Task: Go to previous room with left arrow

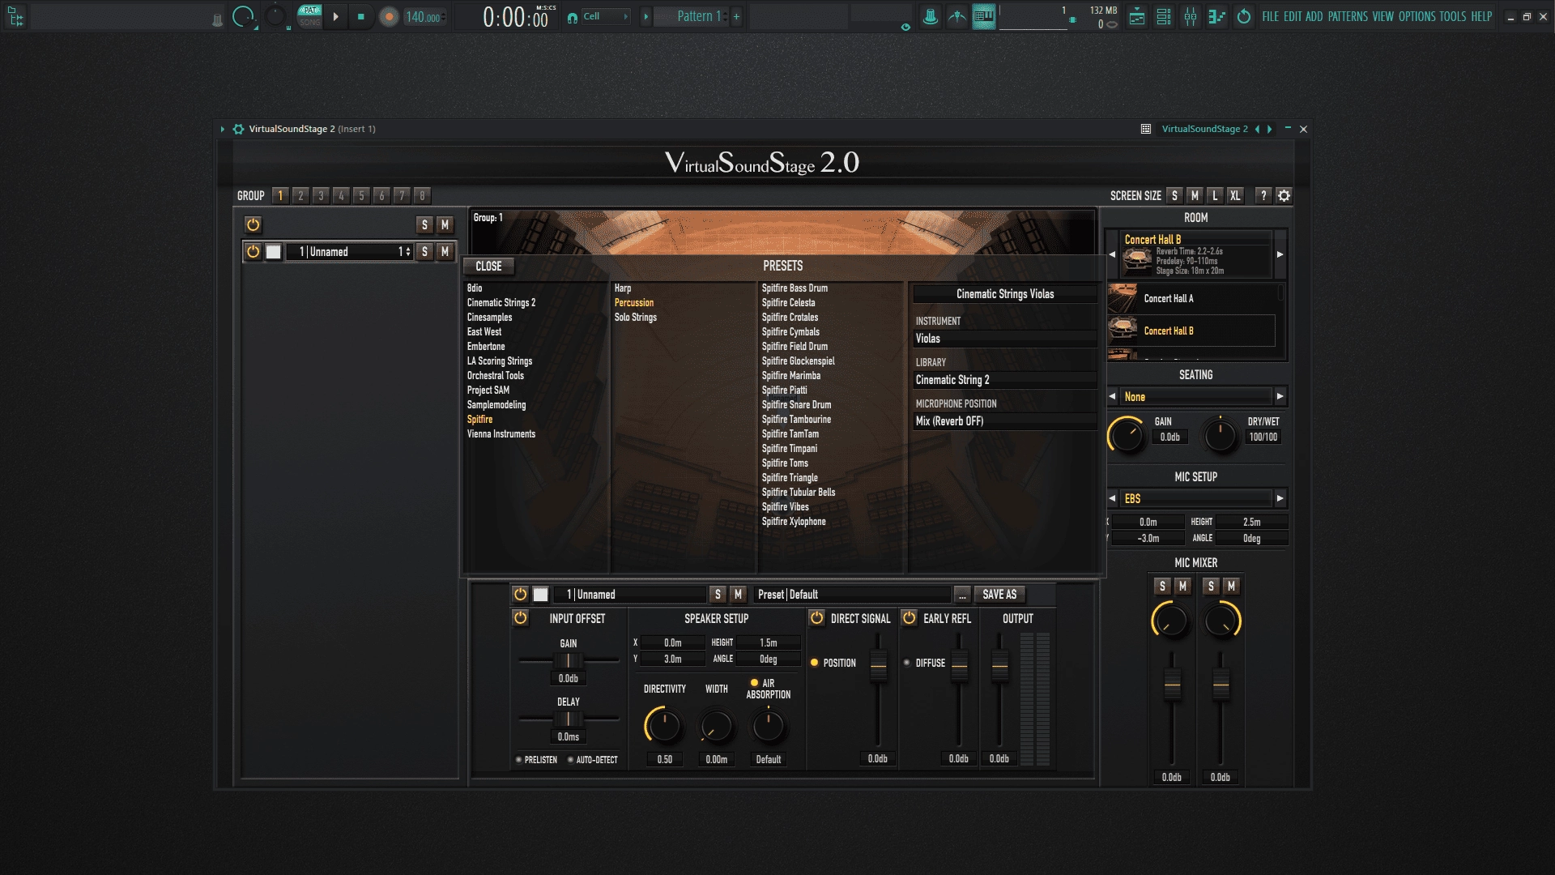Action: point(1112,254)
